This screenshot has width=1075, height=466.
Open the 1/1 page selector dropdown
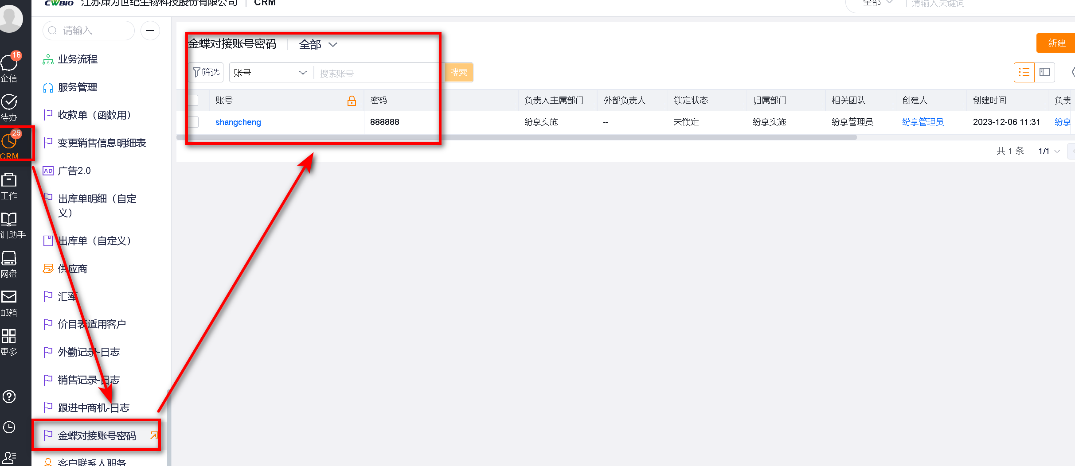pos(1049,151)
